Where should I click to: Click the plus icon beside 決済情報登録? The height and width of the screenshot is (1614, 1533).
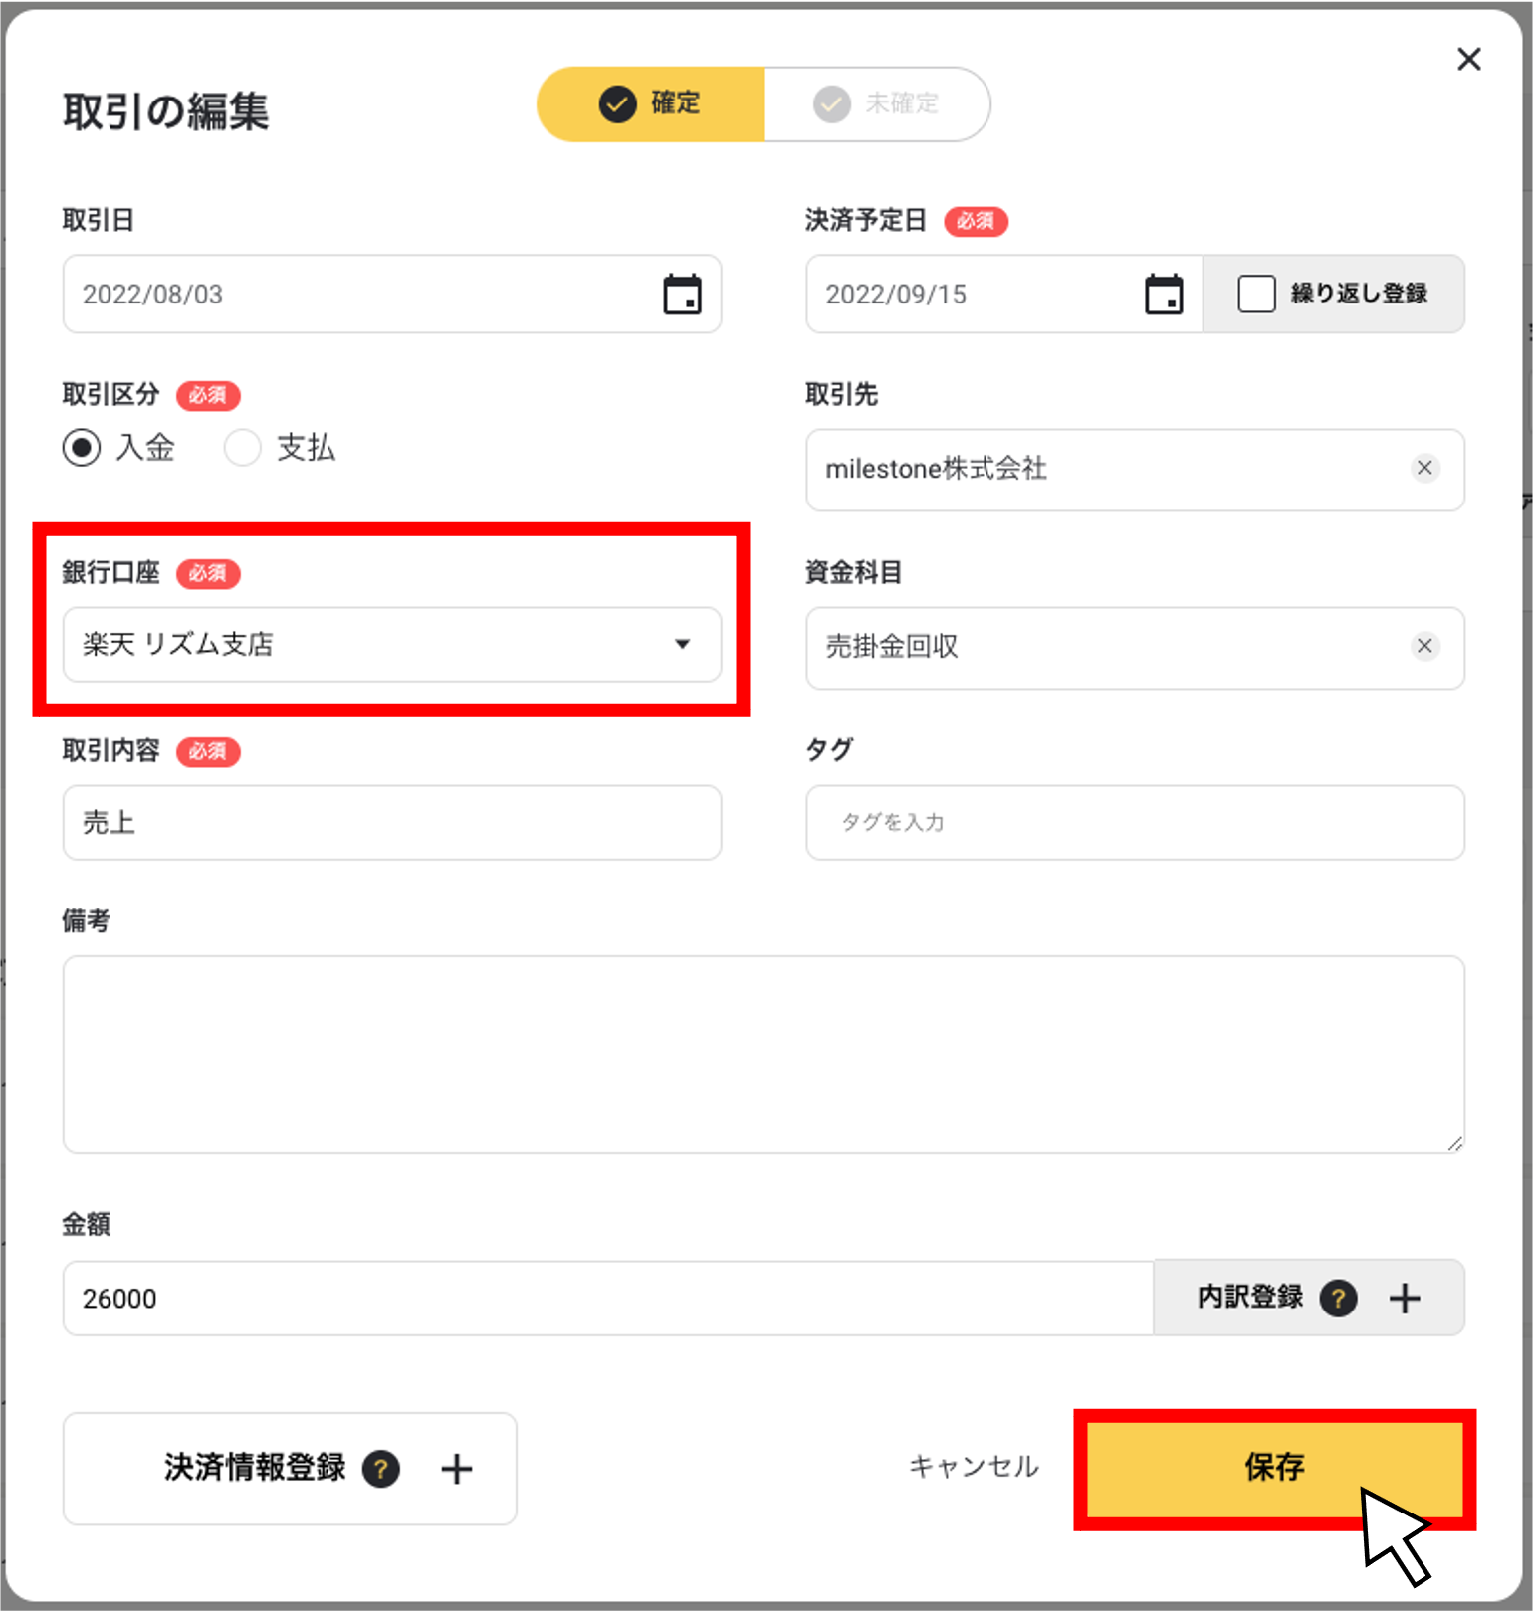[457, 1469]
